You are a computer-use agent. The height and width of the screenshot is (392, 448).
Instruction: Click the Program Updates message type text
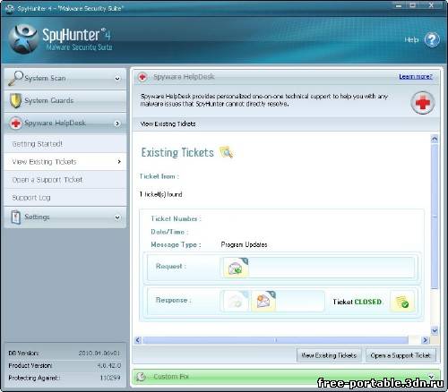244,244
